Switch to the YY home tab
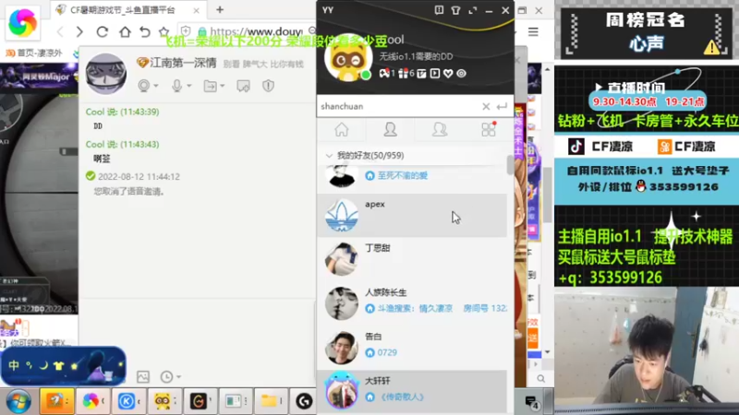739x415 pixels. (342, 129)
